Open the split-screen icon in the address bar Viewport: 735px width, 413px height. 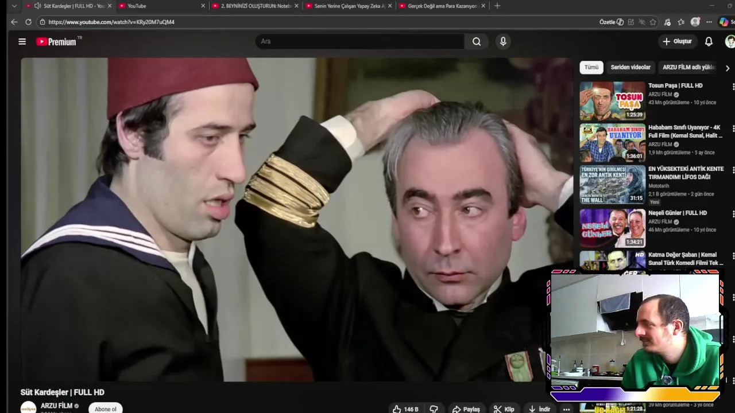point(631,22)
